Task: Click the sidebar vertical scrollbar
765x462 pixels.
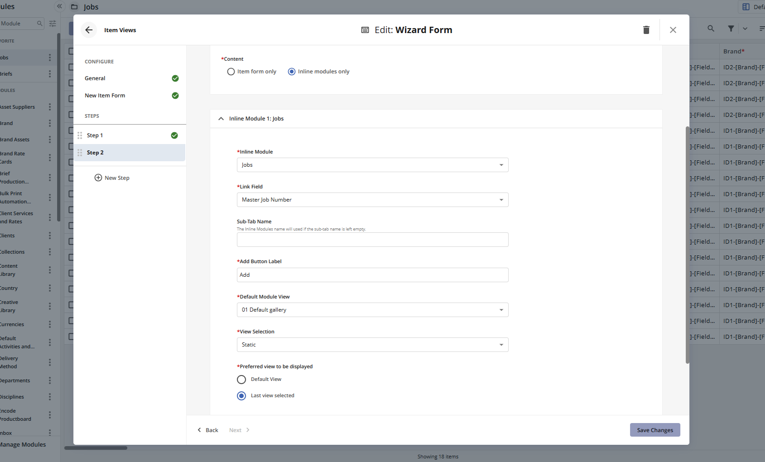Action: [58, 127]
